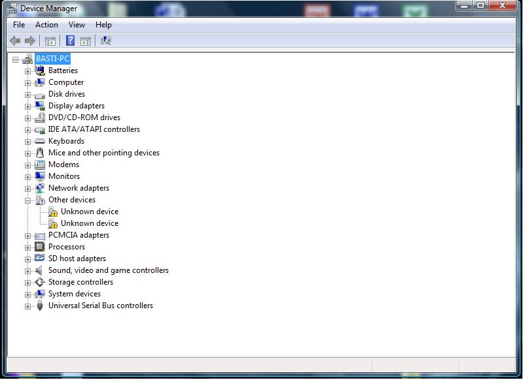The height and width of the screenshot is (380, 527).
Task: Select the Computer label
Action: pyautogui.click(x=66, y=82)
